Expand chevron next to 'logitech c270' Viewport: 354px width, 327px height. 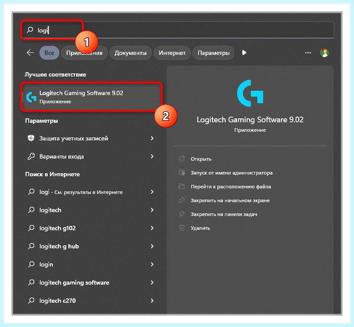point(152,300)
